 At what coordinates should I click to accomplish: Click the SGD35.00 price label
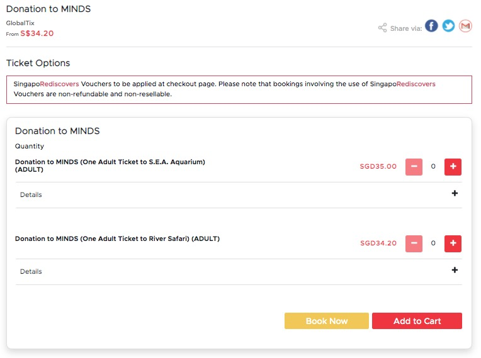(378, 167)
